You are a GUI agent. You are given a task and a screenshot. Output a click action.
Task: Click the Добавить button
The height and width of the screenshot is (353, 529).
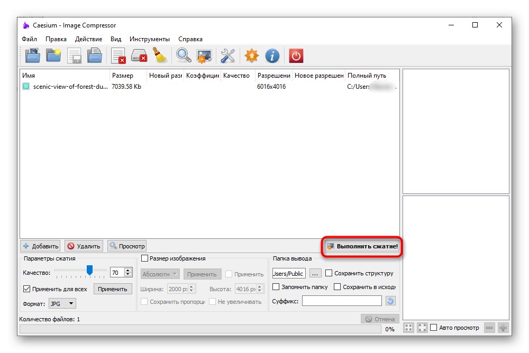(x=41, y=246)
